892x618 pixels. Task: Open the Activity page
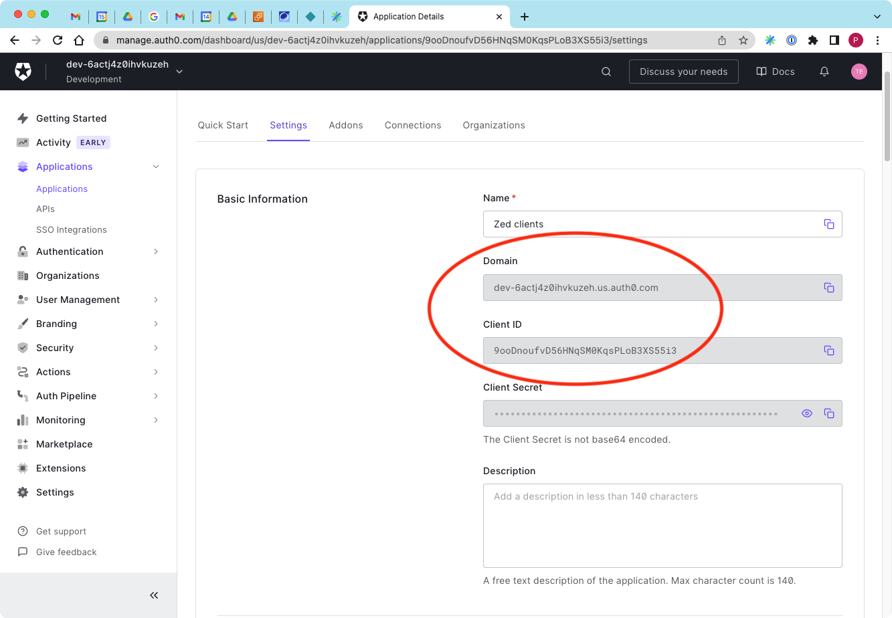pyautogui.click(x=54, y=142)
